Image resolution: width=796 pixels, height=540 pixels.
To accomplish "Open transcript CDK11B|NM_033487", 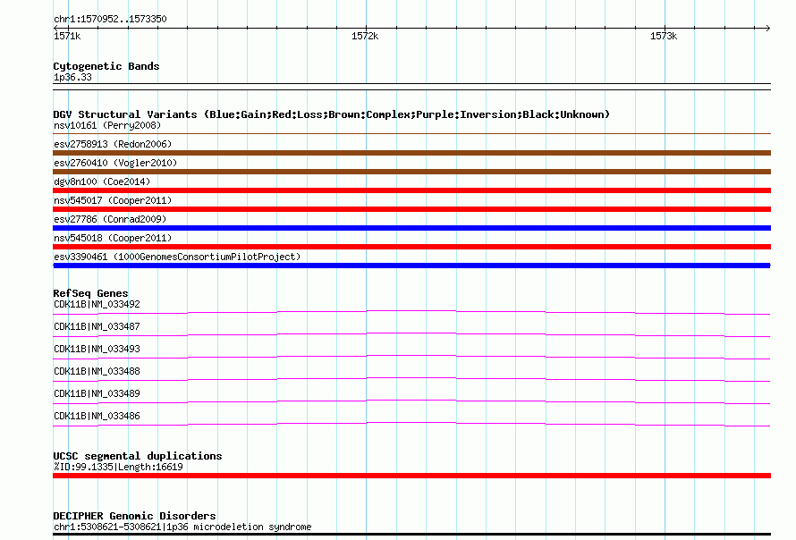I will [97, 327].
